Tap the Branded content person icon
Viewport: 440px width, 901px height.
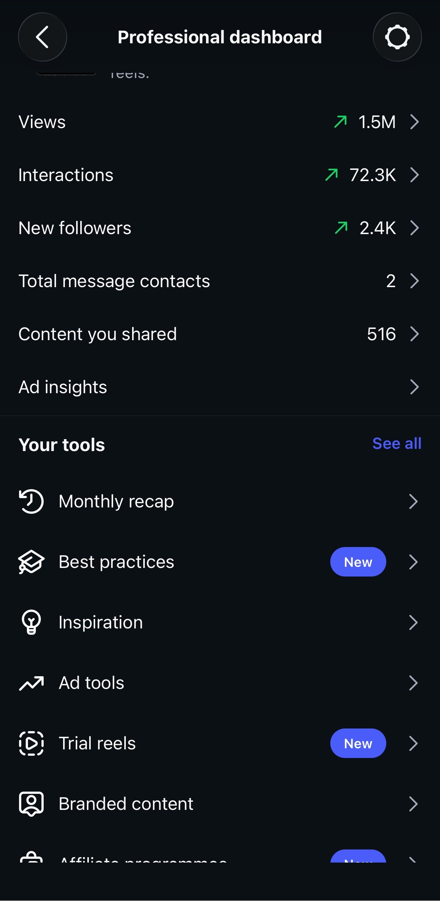(31, 804)
